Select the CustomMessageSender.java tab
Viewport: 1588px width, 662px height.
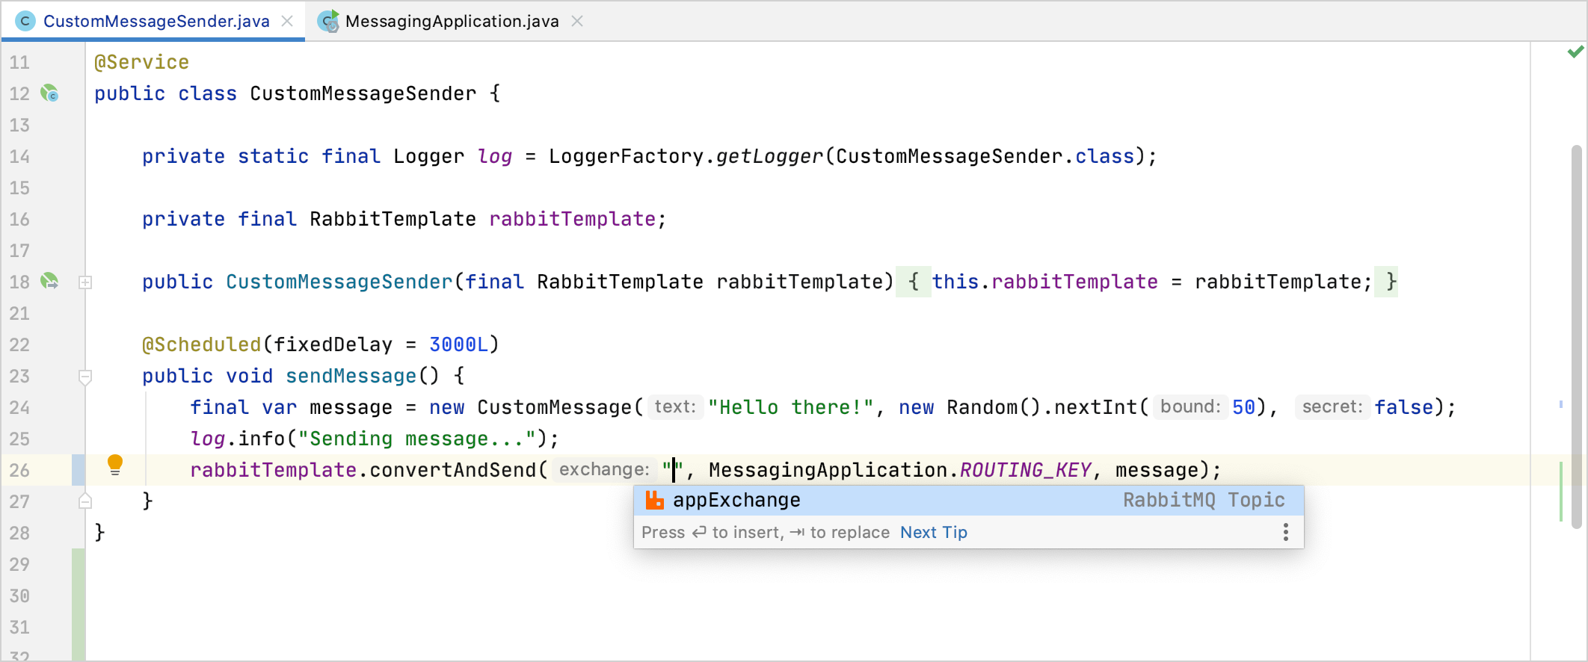point(156,21)
